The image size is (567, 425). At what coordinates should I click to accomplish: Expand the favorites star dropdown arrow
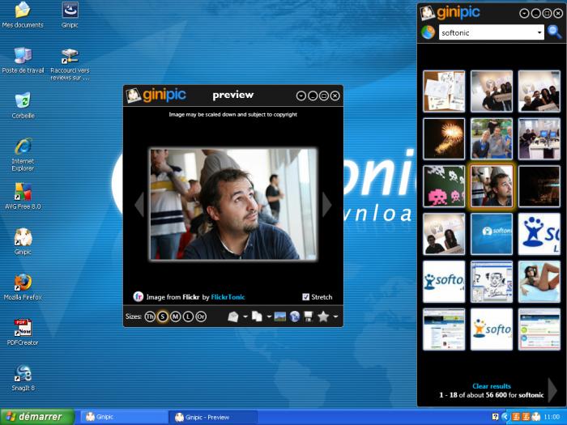335,317
